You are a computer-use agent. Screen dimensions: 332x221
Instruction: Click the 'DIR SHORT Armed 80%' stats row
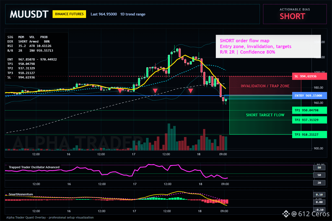pos(28,41)
